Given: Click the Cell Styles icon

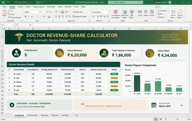Looking at the screenshot, I should [x=132, y=12].
